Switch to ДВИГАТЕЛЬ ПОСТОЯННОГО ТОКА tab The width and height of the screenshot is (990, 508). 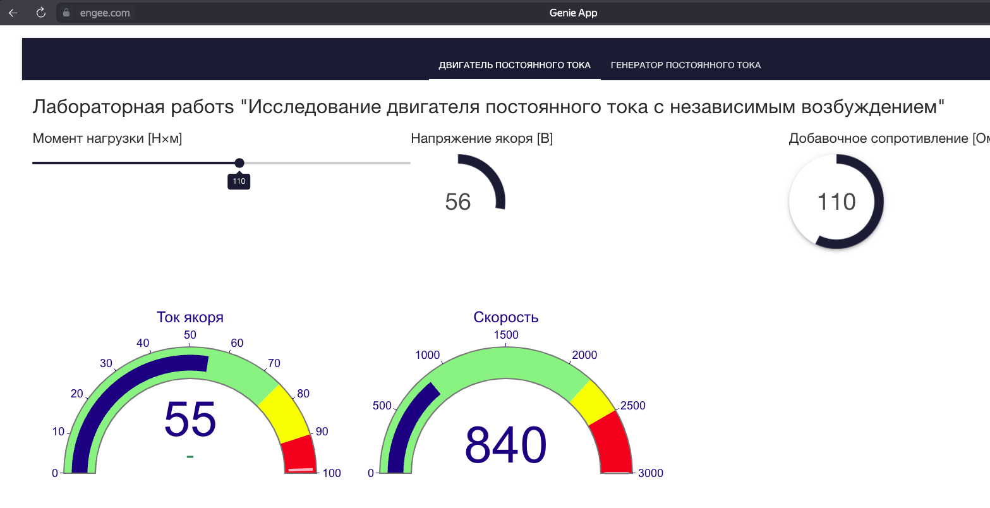pyautogui.click(x=514, y=65)
